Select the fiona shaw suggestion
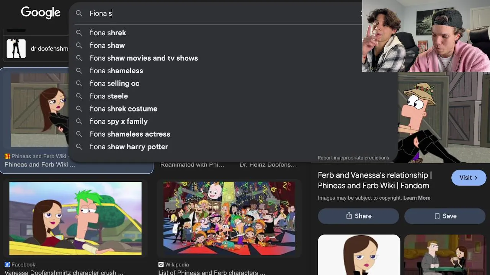 click(107, 45)
